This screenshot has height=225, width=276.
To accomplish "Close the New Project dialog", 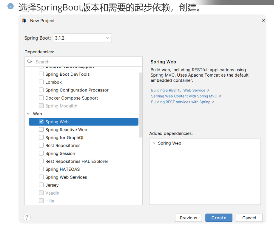I will 263,21.
